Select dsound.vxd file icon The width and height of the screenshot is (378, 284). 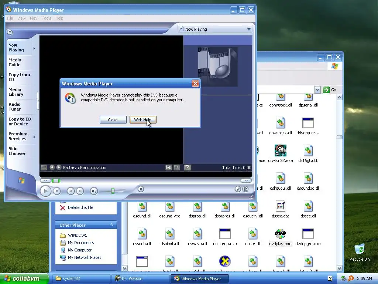pos(170,209)
